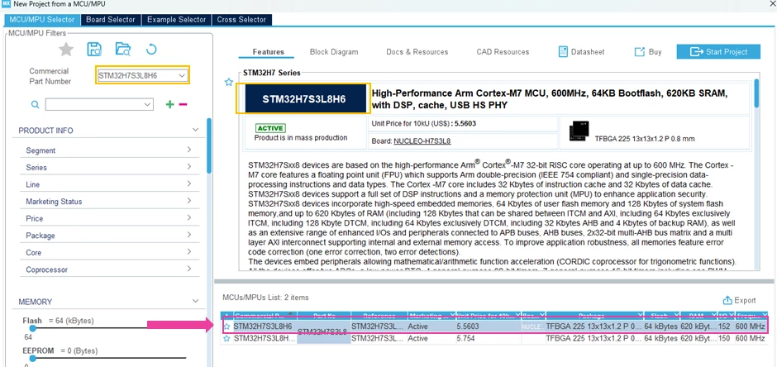Star the row priced 5.754
The height and width of the screenshot is (367, 777).
pyautogui.click(x=227, y=338)
